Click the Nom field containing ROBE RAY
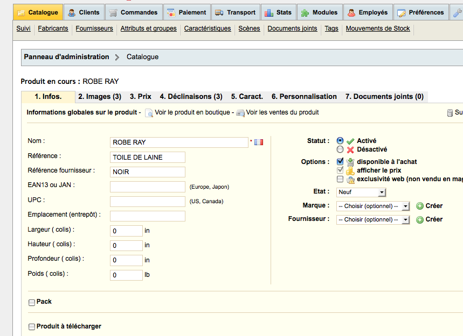This screenshot has height=336, width=463. pyautogui.click(x=179, y=142)
